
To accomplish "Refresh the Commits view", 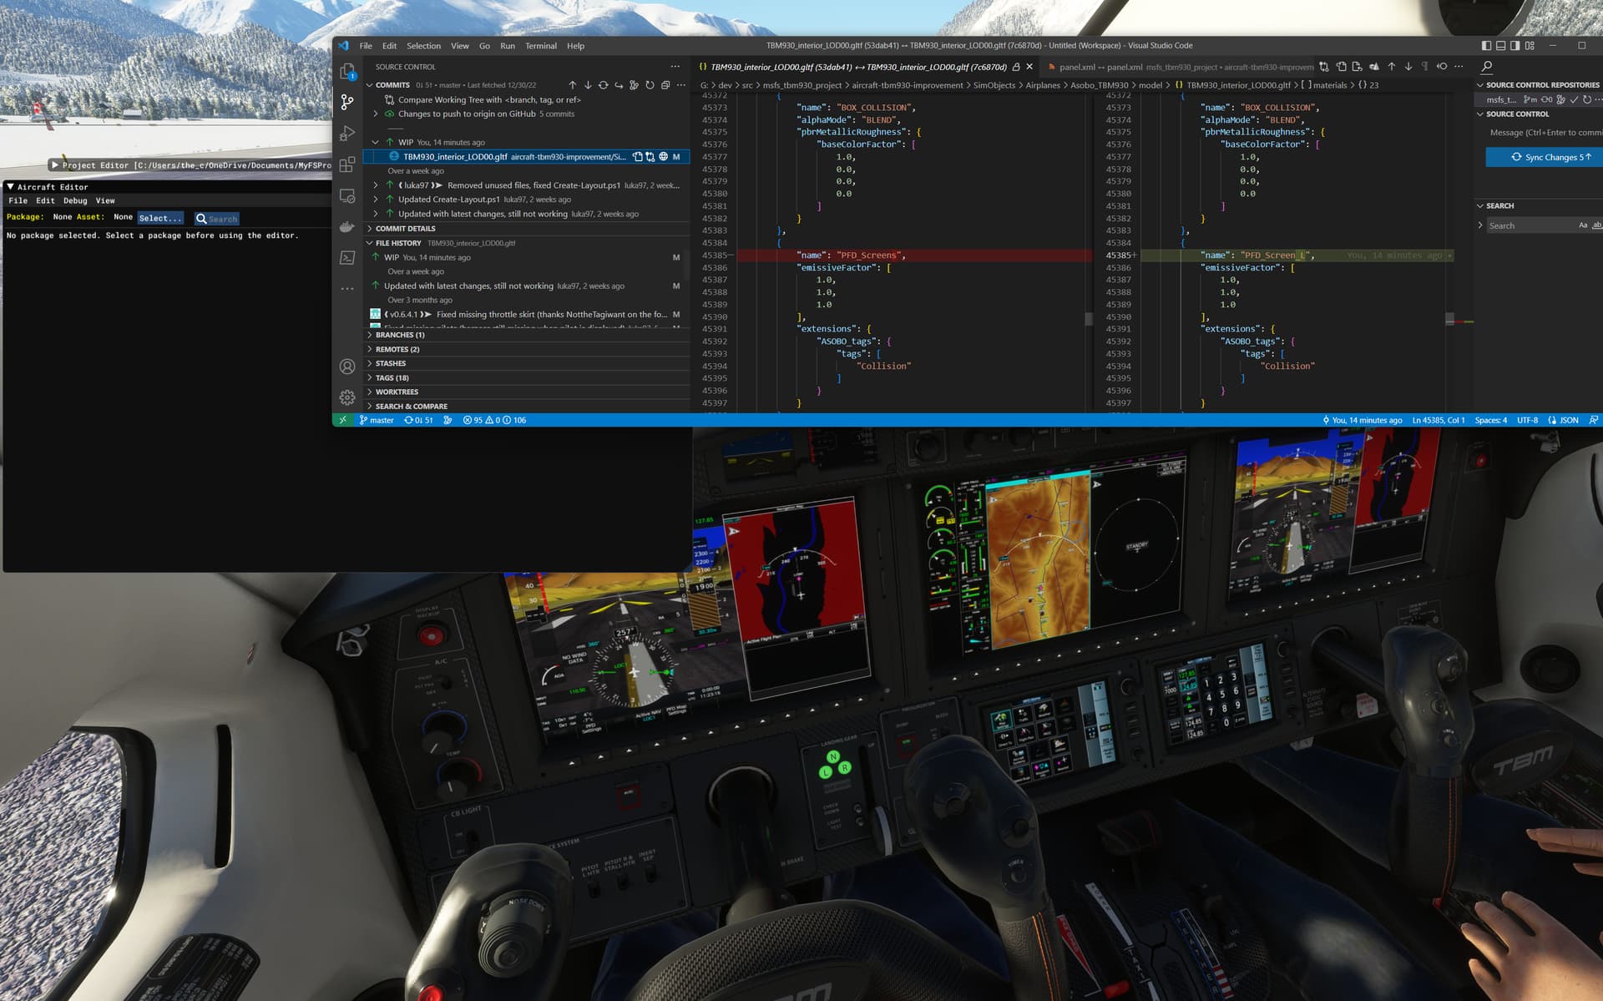I will (650, 85).
